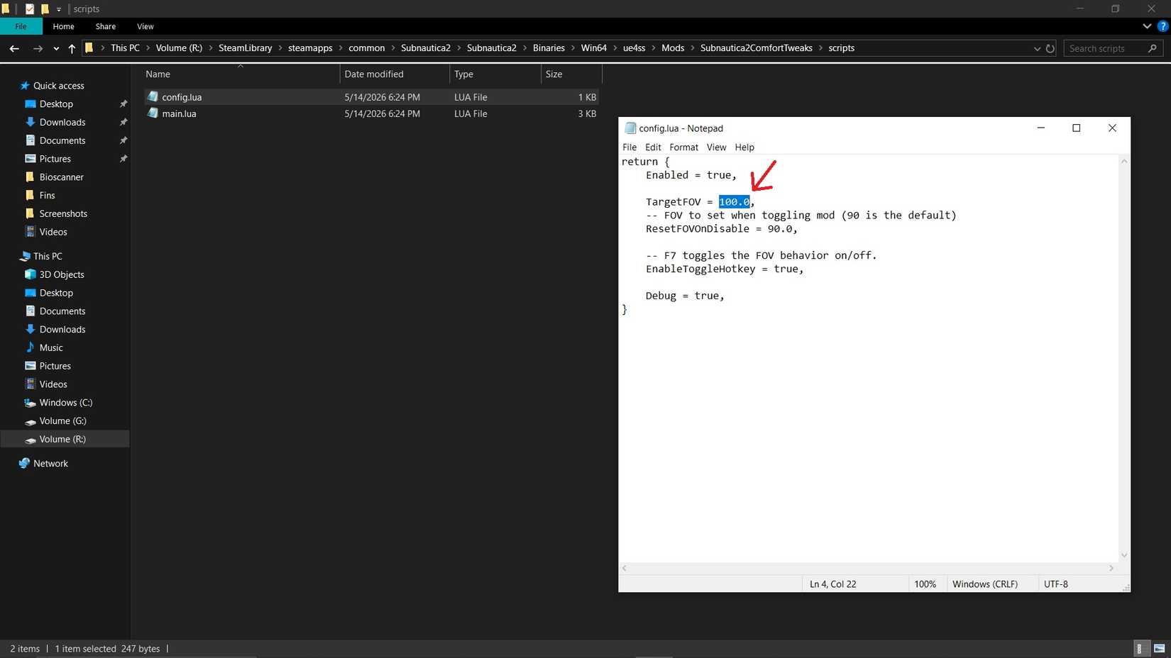Switch to large icons view layout

coord(1159,649)
